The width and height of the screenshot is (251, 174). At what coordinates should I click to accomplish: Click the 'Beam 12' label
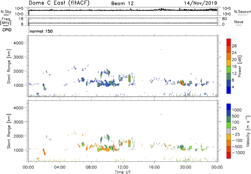pyautogui.click(x=122, y=3)
